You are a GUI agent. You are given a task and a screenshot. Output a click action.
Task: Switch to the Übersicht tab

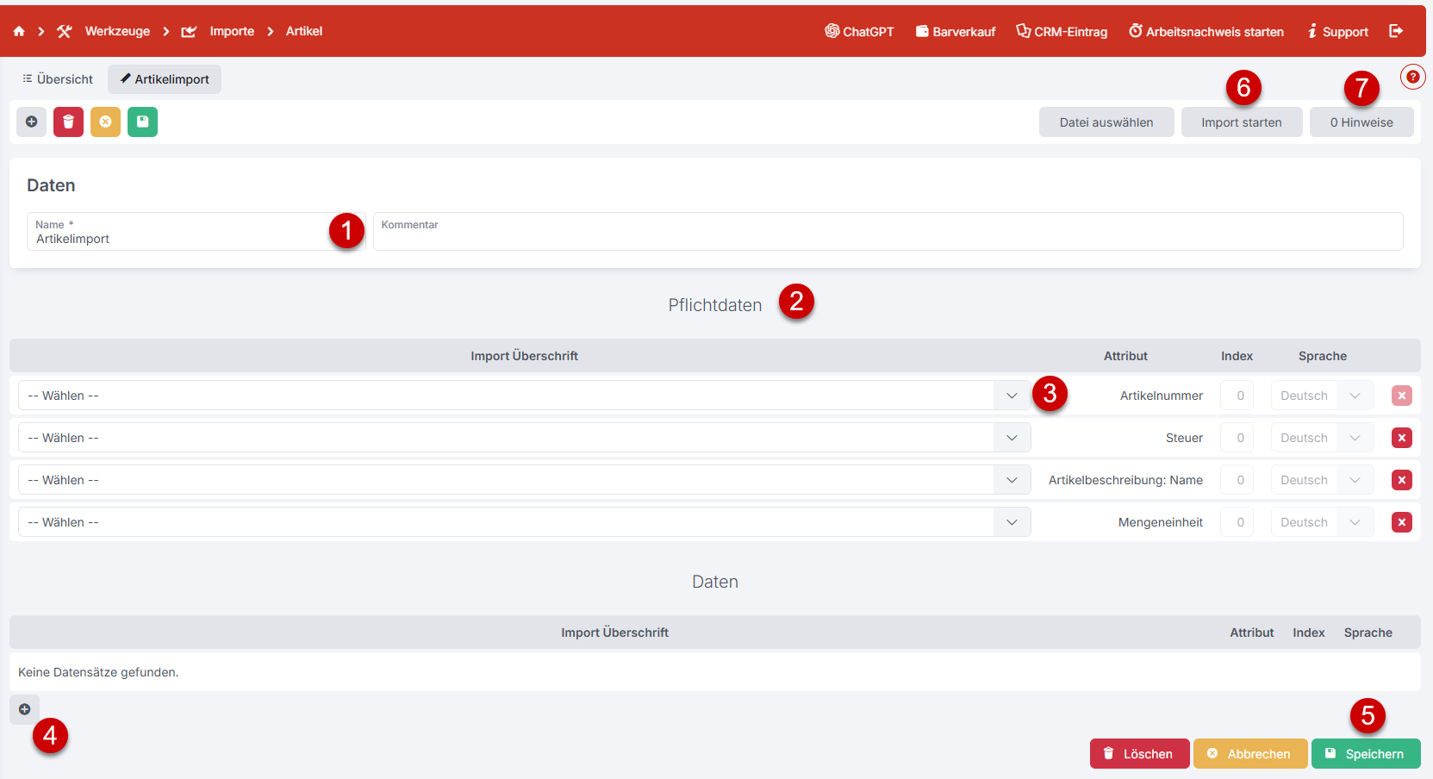[58, 79]
